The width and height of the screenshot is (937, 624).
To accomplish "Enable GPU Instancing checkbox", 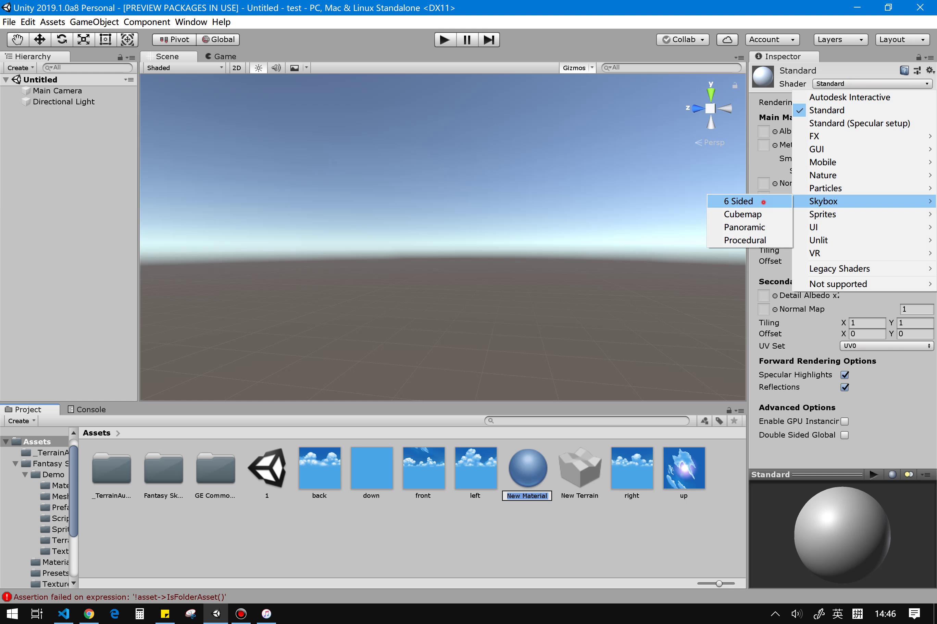I will 845,421.
